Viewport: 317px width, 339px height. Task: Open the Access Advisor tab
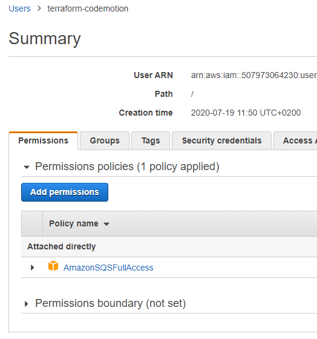coord(295,140)
